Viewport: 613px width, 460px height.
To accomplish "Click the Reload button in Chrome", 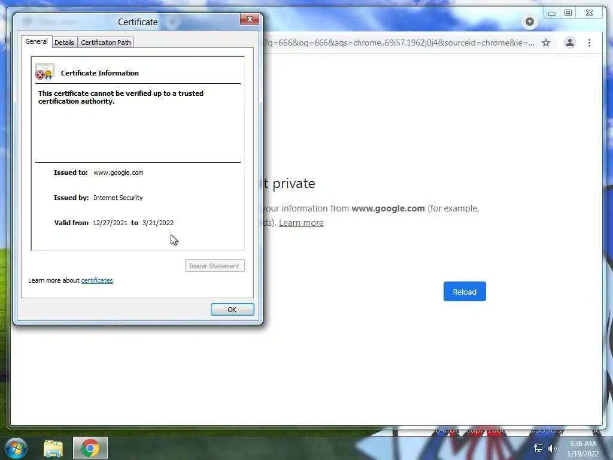I will tap(465, 292).
